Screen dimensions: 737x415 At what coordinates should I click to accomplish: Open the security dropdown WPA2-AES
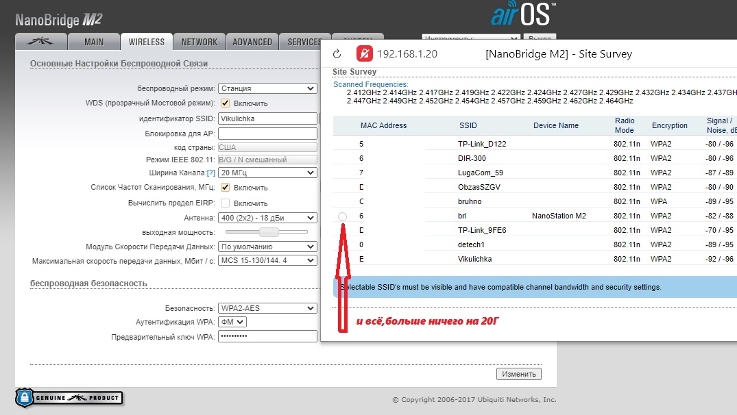click(x=267, y=308)
